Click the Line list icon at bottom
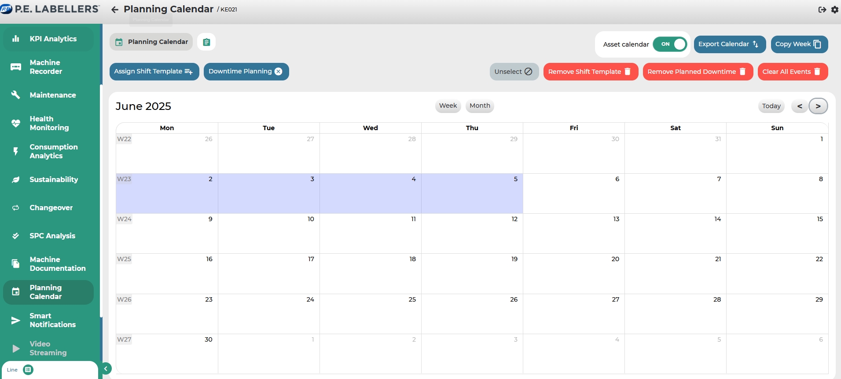The image size is (841, 379). 28,370
